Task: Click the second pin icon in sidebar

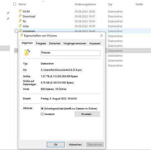Action: [x=8, y=19]
